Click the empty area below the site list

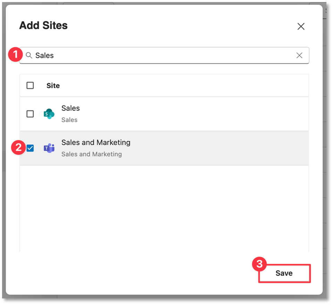point(164,209)
